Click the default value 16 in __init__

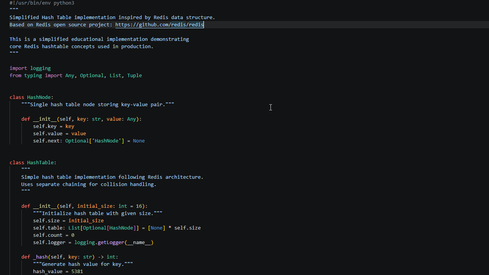coord(139,206)
